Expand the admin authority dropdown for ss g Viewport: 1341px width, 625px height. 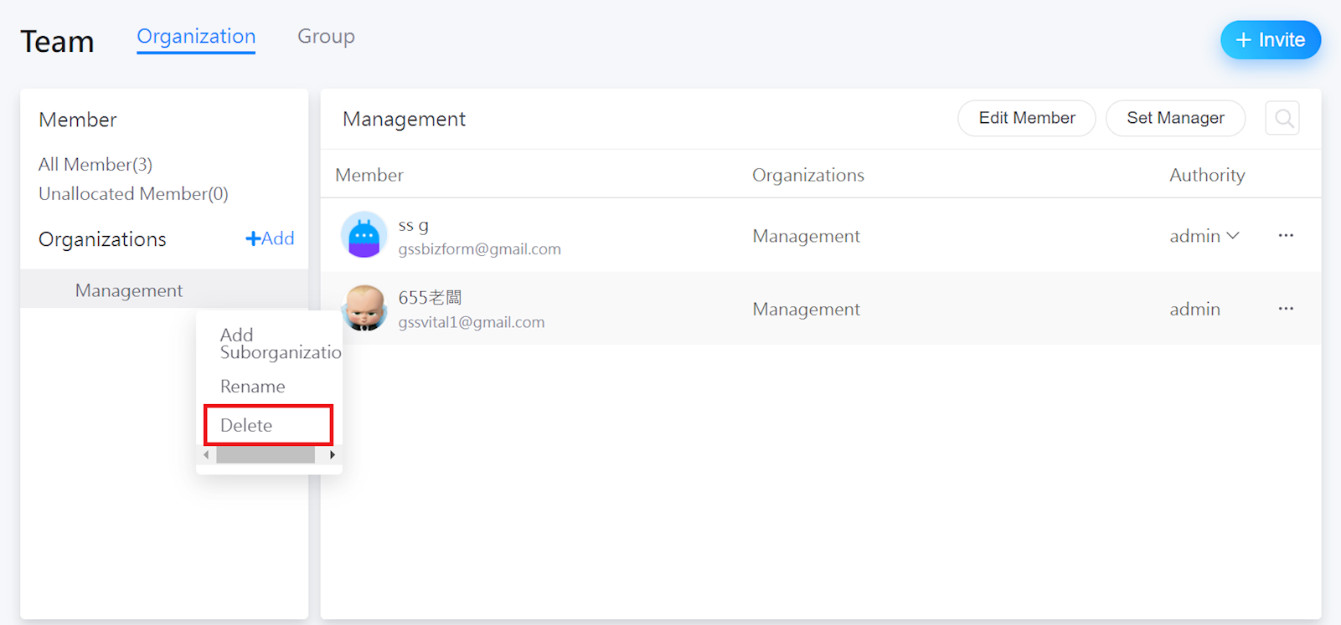[x=1204, y=236]
